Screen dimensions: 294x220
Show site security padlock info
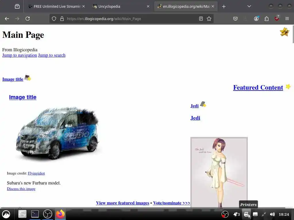(62, 19)
